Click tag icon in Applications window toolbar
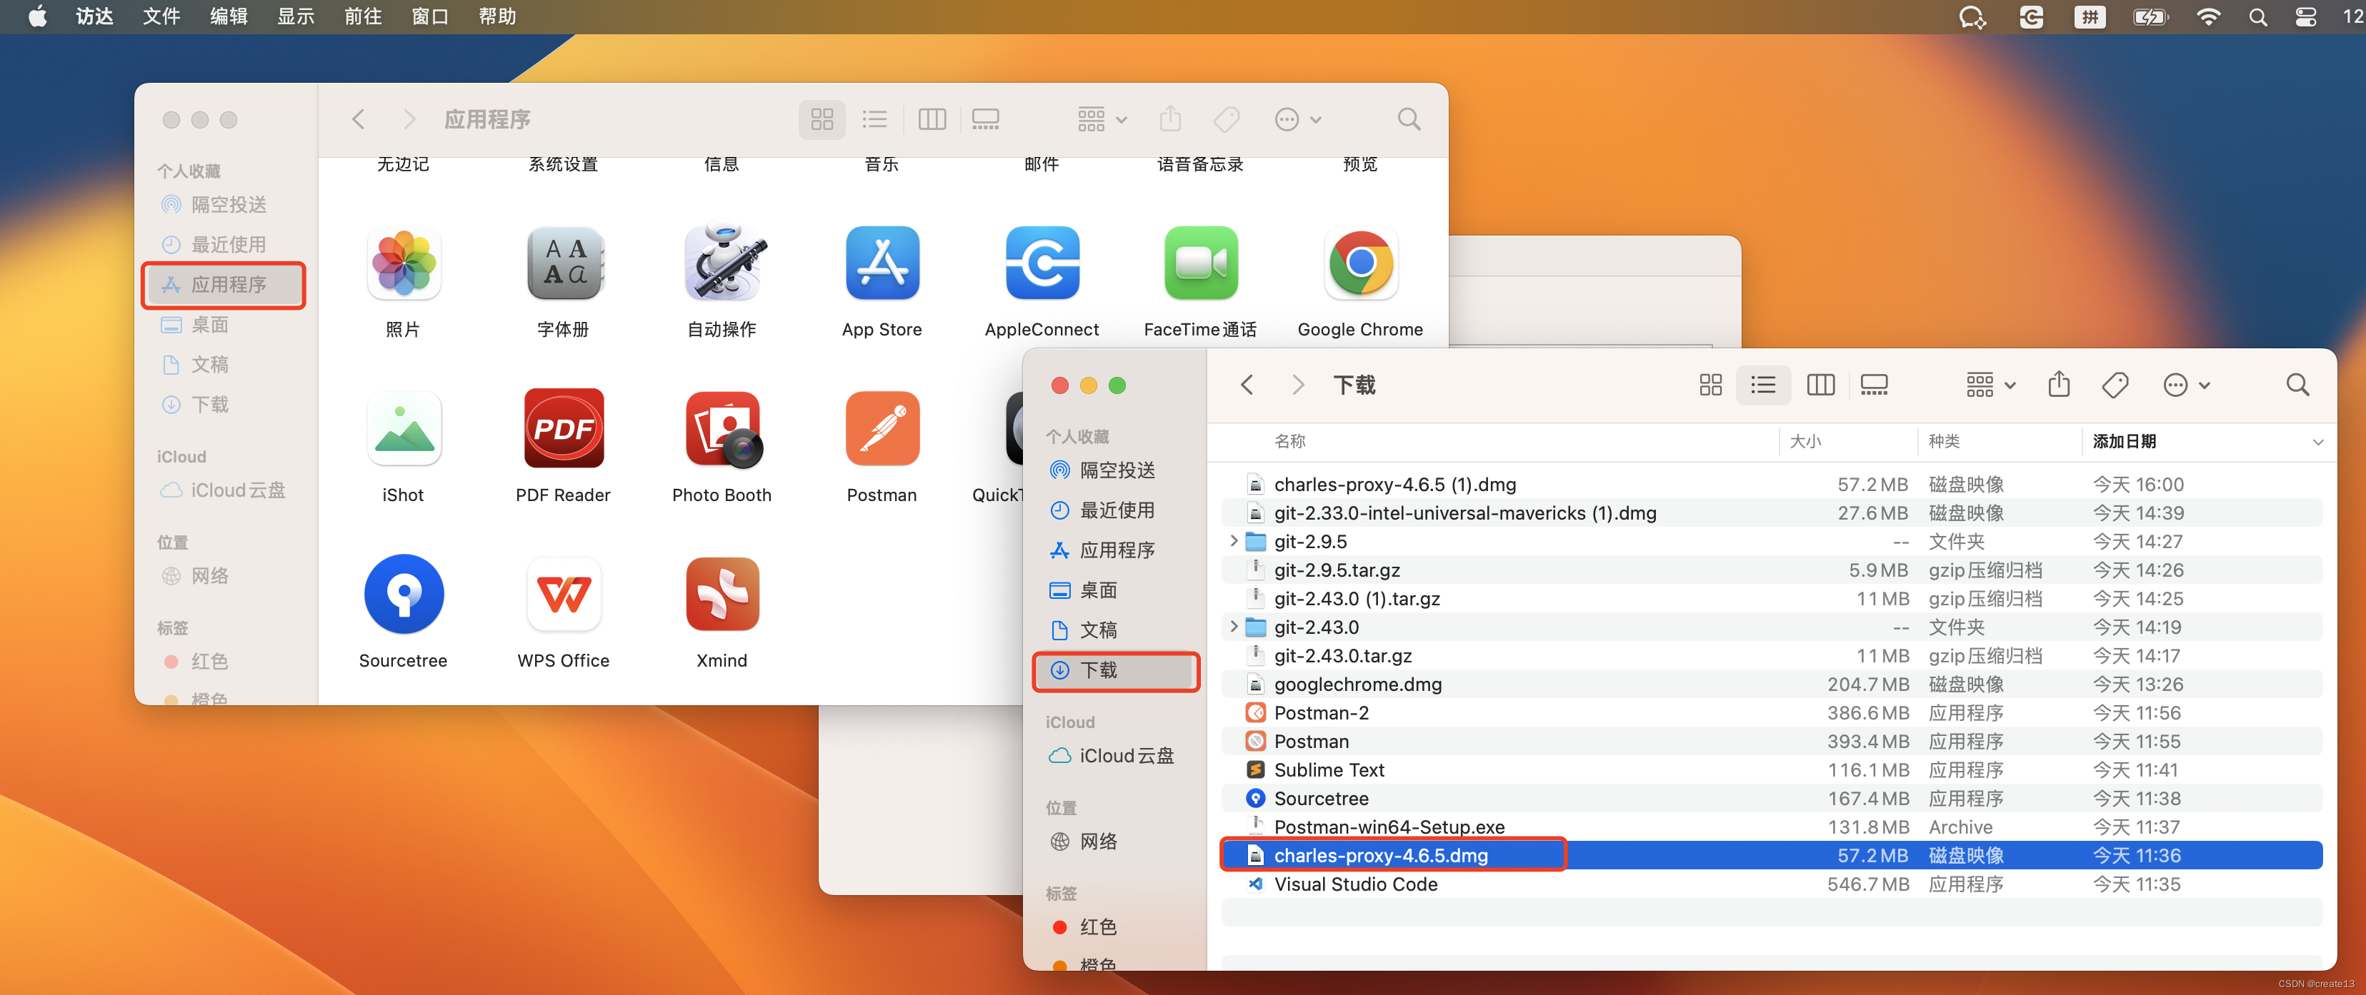Viewport: 2366px width, 995px height. pyautogui.click(x=1227, y=119)
